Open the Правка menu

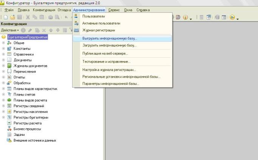tap(23, 10)
